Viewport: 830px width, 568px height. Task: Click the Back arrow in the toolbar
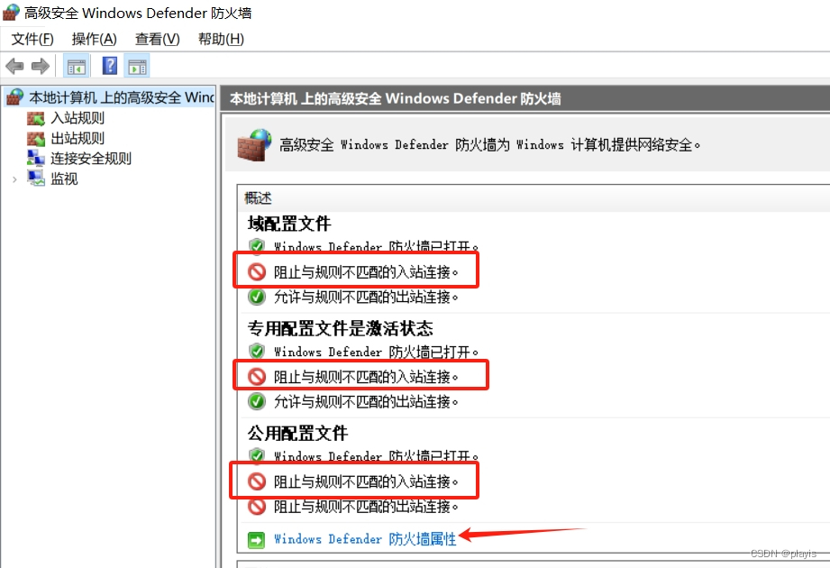tap(14, 66)
